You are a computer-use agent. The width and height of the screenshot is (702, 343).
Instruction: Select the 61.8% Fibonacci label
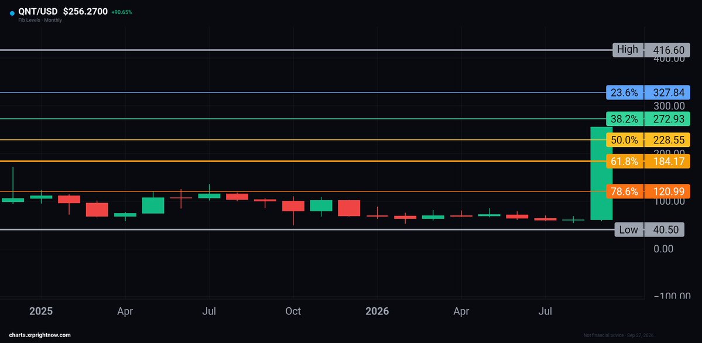tap(624, 161)
